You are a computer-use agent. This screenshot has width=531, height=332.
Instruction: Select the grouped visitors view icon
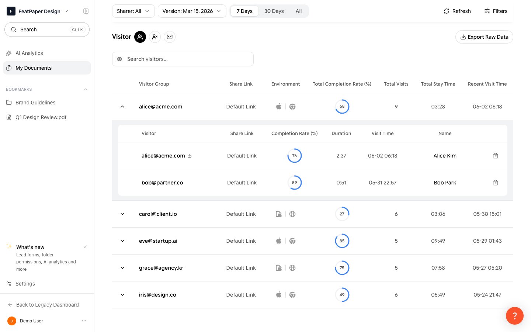pos(140,37)
